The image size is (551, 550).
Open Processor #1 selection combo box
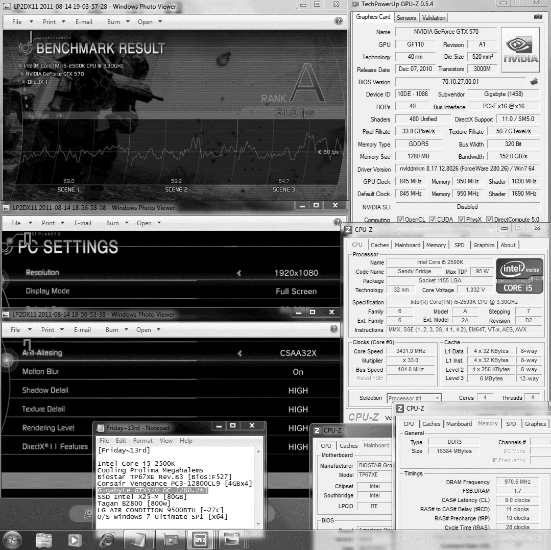click(414, 398)
